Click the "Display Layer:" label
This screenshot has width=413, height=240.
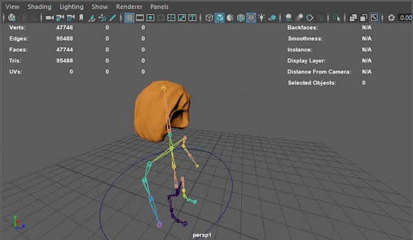(x=306, y=61)
